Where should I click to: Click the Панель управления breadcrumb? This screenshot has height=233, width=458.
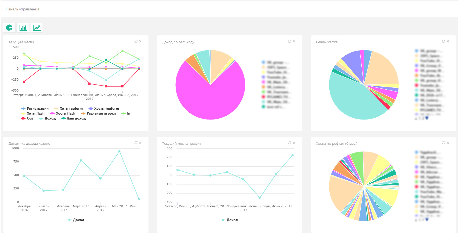pyautogui.click(x=23, y=9)
